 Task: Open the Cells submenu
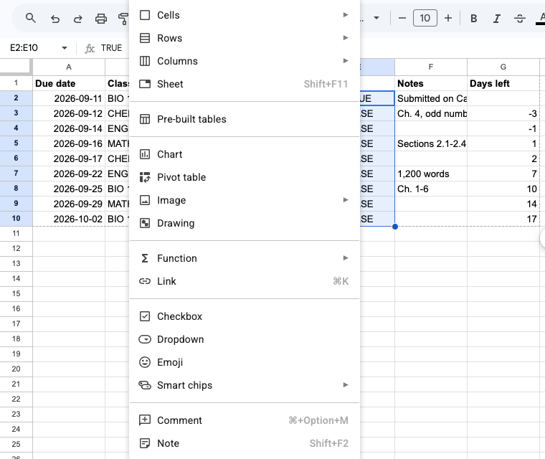(x=245, y=15)
